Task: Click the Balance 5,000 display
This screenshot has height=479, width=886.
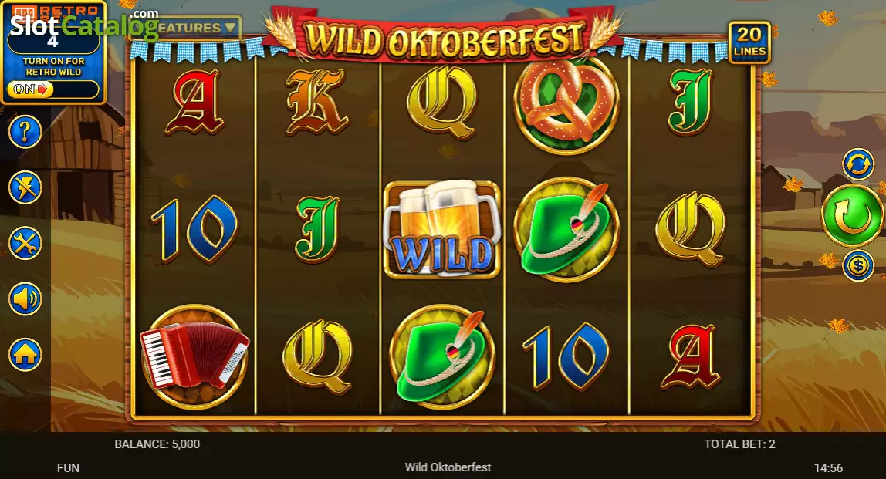Action: tap(157, 444)
